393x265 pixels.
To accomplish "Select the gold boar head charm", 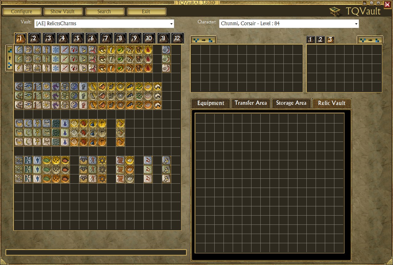I will [102, 87].
